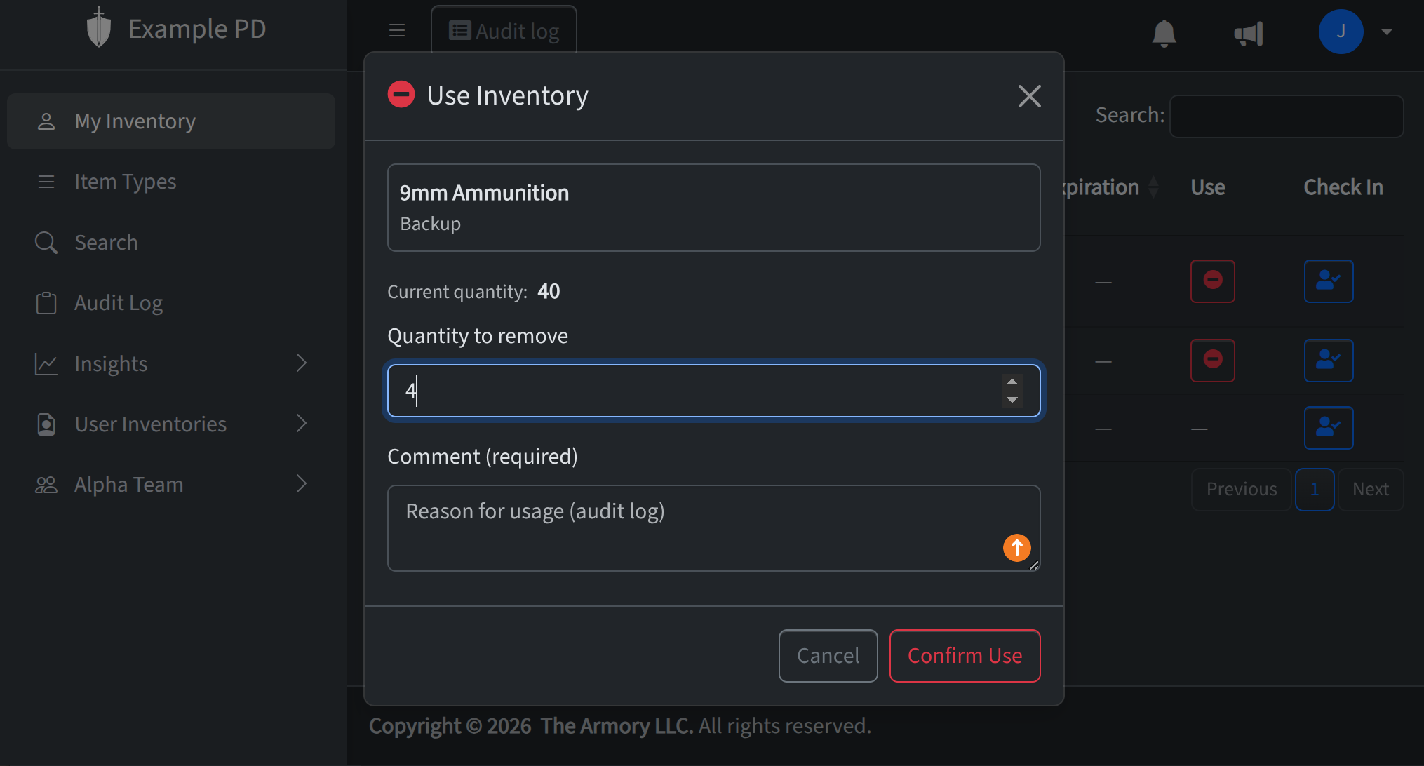Screen dimensions: 1424x766
Task: Click the announcements megaphone icon
Action: pyautogui.click(x=1249, y=33)
